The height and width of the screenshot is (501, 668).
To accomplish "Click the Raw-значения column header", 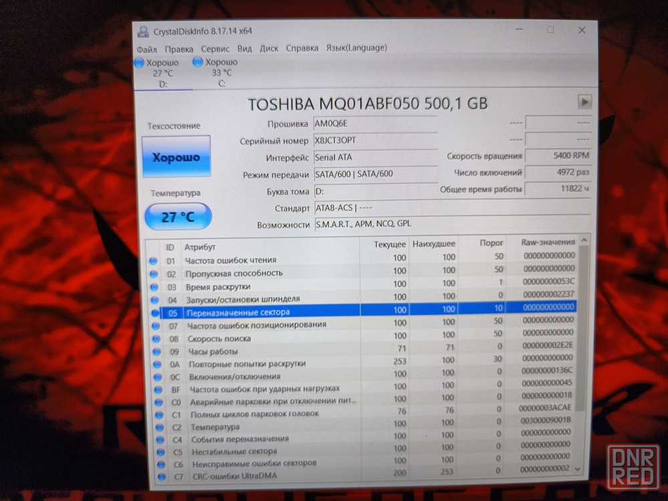I will pos(546,242).
